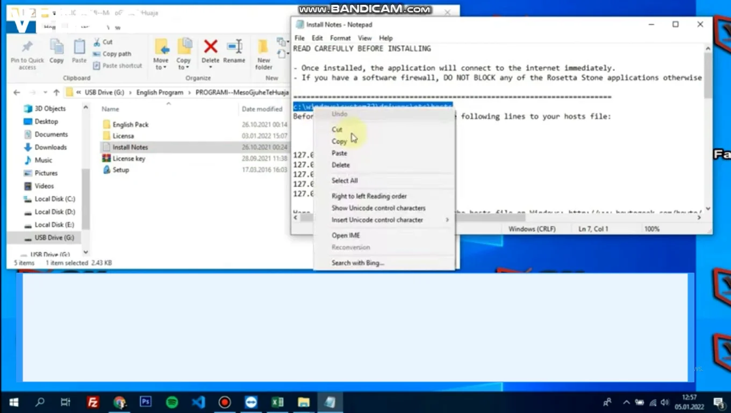Open Notepad File menu
This screenshot has height=413, width=731.
pyautogui.click(x=299, y=38)
